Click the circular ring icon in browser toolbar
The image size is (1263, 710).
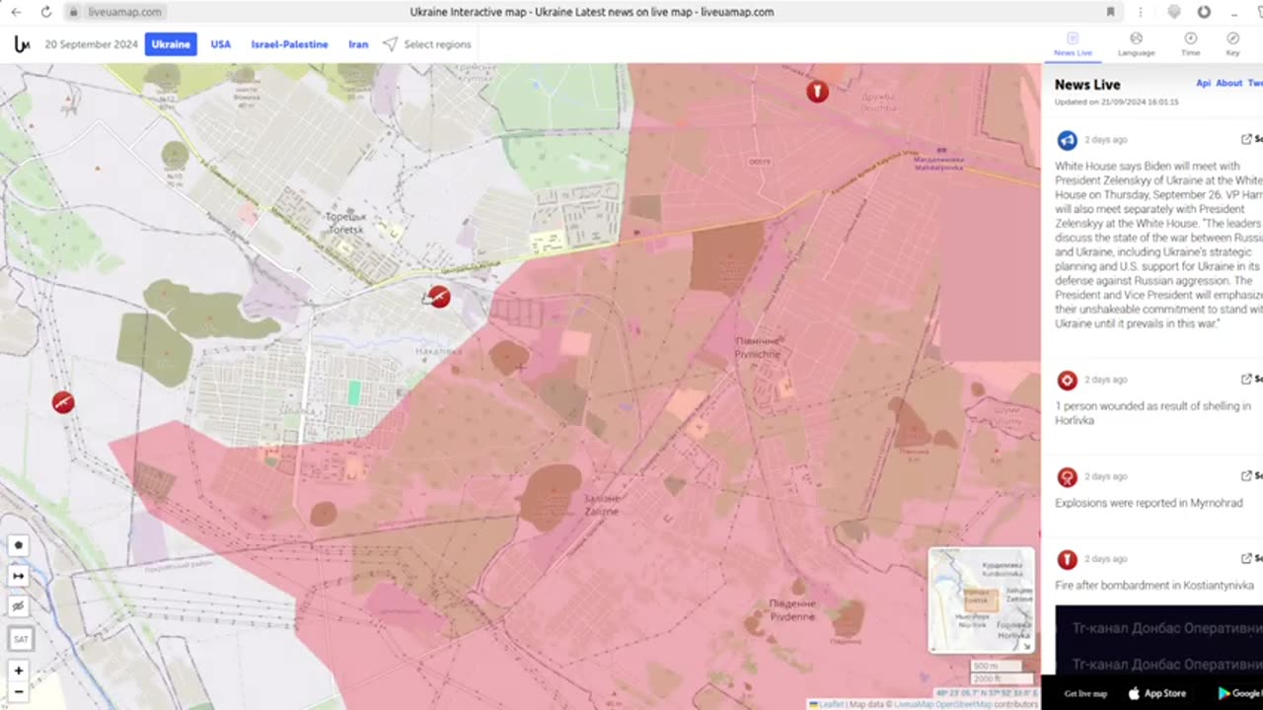click(x=1204, y=12)
